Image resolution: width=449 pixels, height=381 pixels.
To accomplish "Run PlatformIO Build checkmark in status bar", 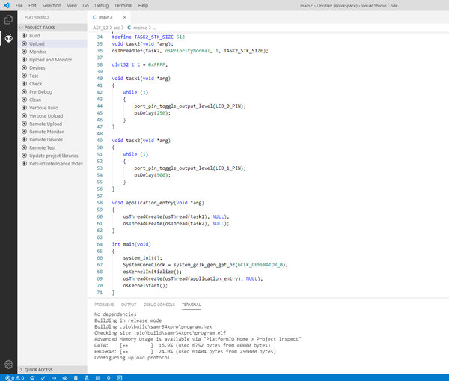I will click(43, 378).
